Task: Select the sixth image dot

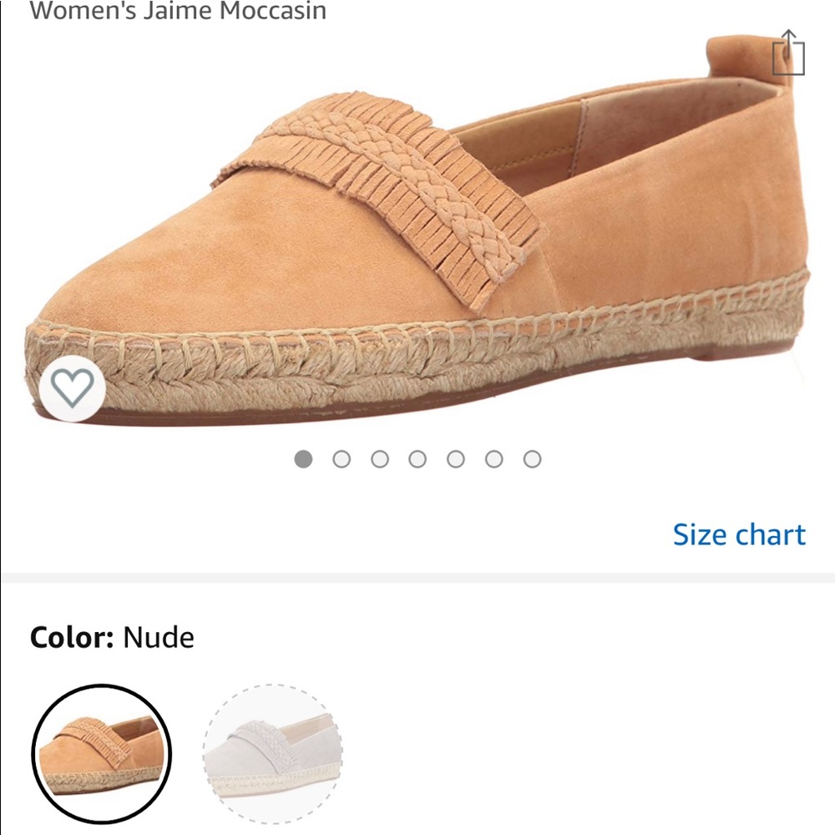Action: click(493, 458)
